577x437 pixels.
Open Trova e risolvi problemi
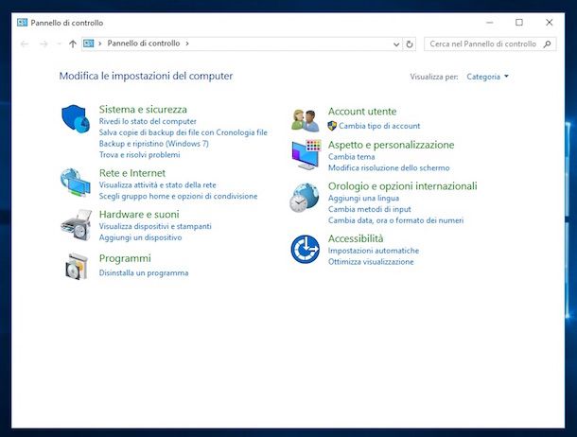[x=139, y=155]
